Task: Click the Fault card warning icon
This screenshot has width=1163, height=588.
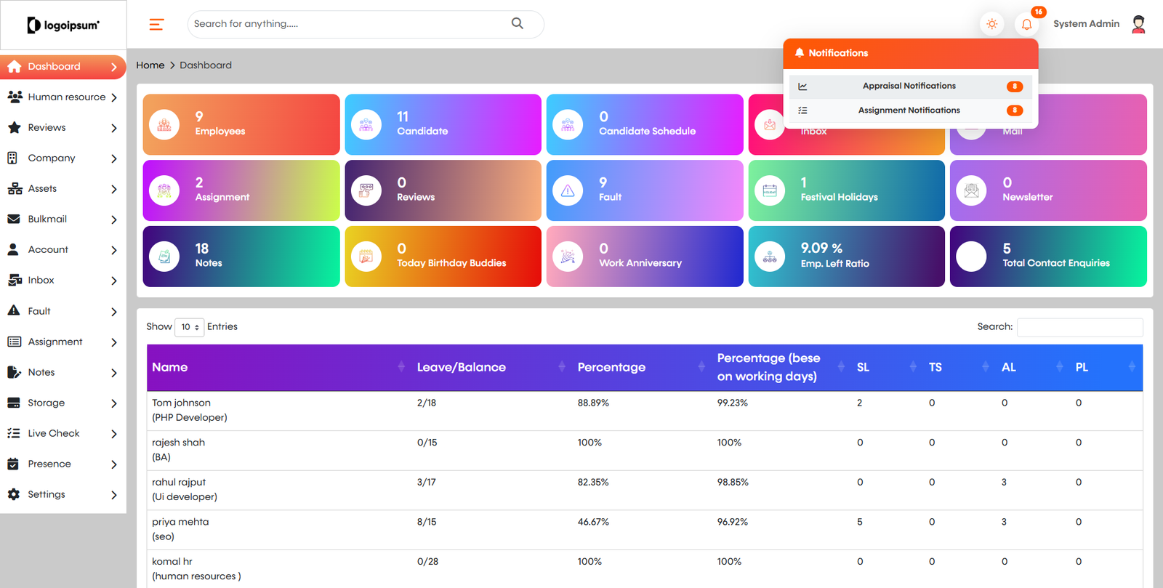Action: 568,190
